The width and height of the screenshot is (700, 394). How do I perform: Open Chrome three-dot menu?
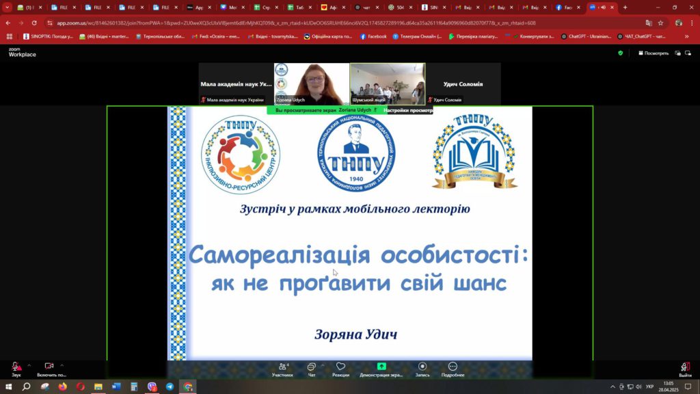click(x=692, y=23)
